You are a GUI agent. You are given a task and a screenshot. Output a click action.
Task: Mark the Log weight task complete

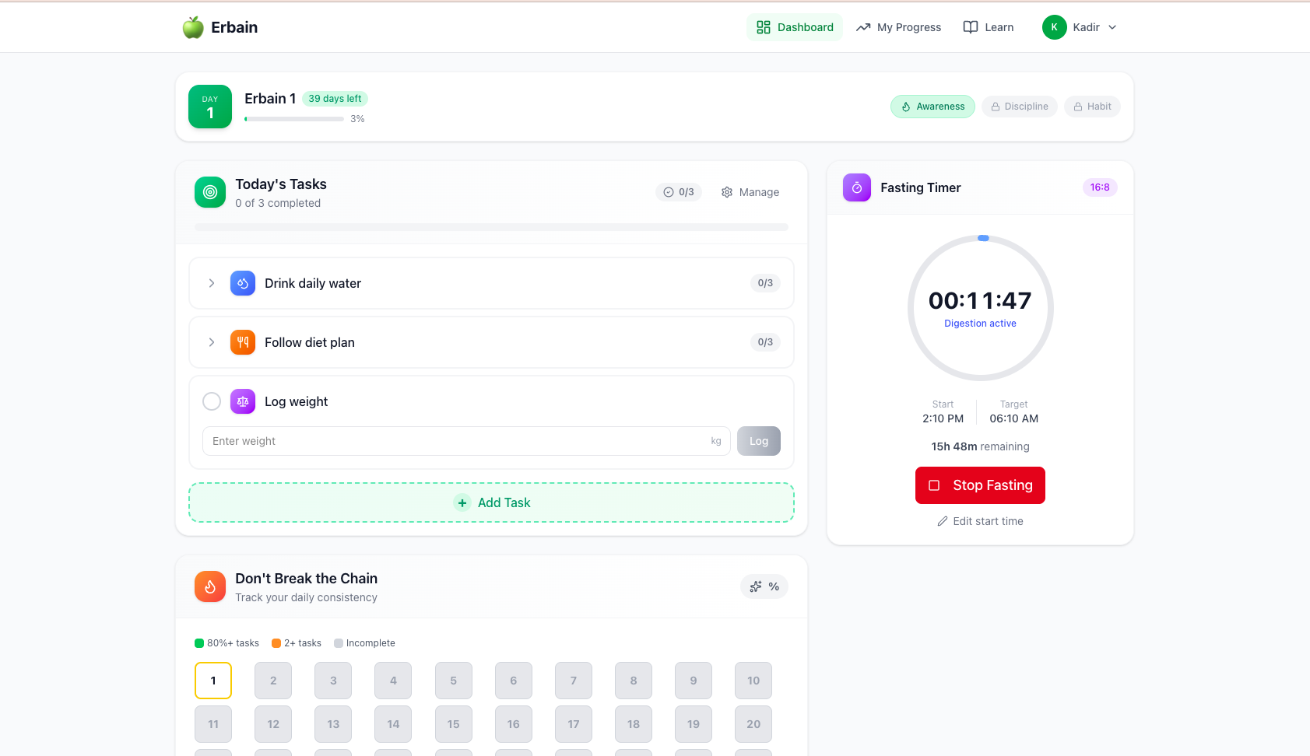pyautogui.click(x=211, y=401)
